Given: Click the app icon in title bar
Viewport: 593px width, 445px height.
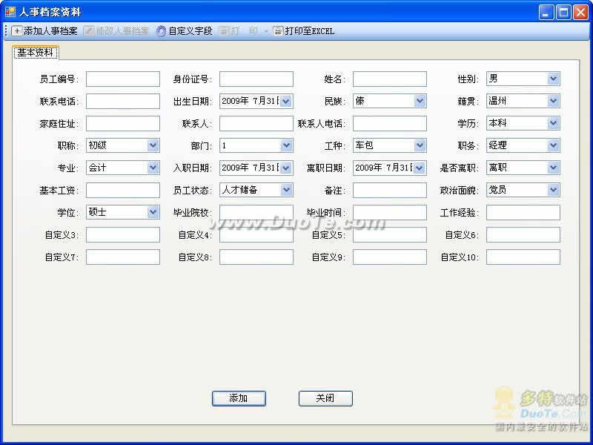Looking at the screenshot, I should click(10, 12).
